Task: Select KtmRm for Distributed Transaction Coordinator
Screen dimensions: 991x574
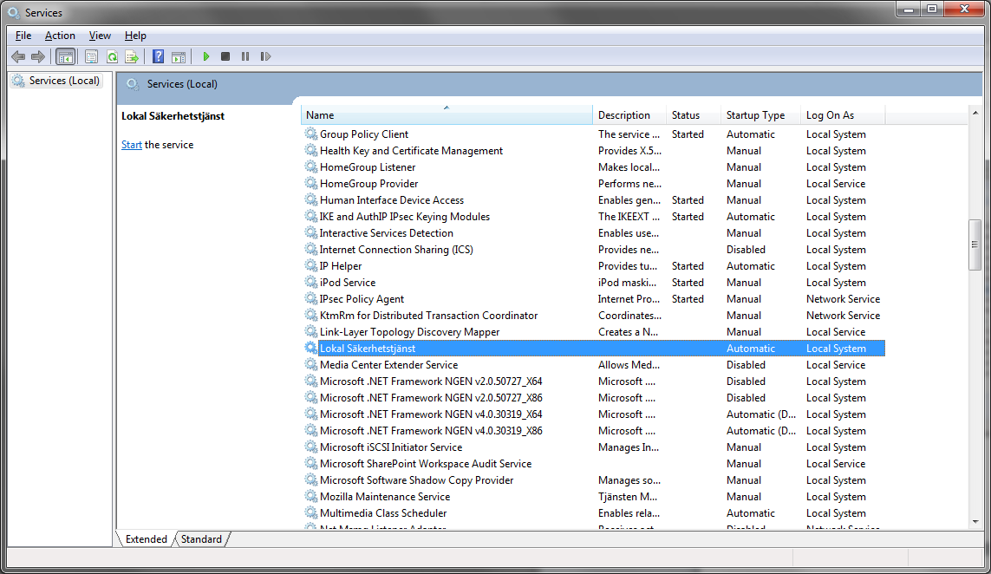Action: tap(428, 315)
